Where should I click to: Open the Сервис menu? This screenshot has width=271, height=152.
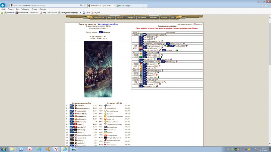click(34, 9)
